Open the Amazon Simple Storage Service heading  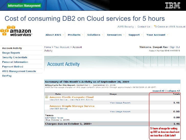coord(72,106)
